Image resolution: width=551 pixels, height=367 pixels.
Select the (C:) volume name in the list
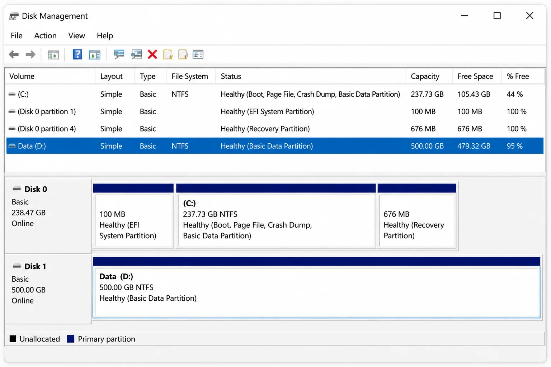click(23, 94)
